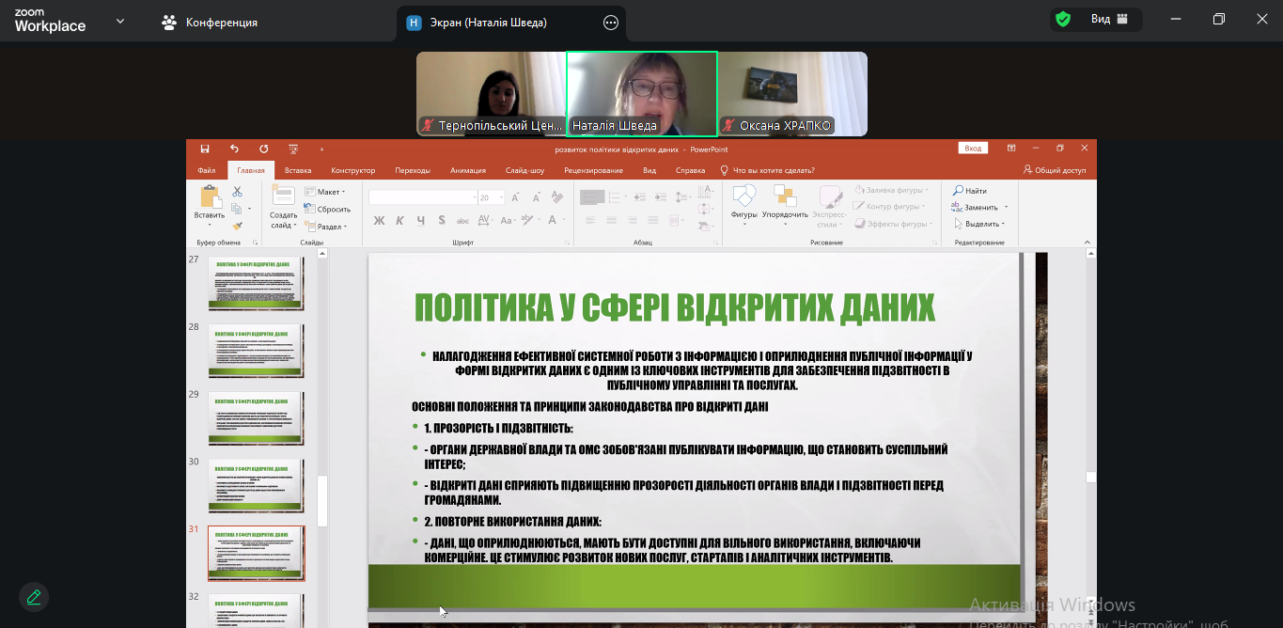Select the Format Painter brush icon
1283x628 pixels.
[x=237, y=225]
